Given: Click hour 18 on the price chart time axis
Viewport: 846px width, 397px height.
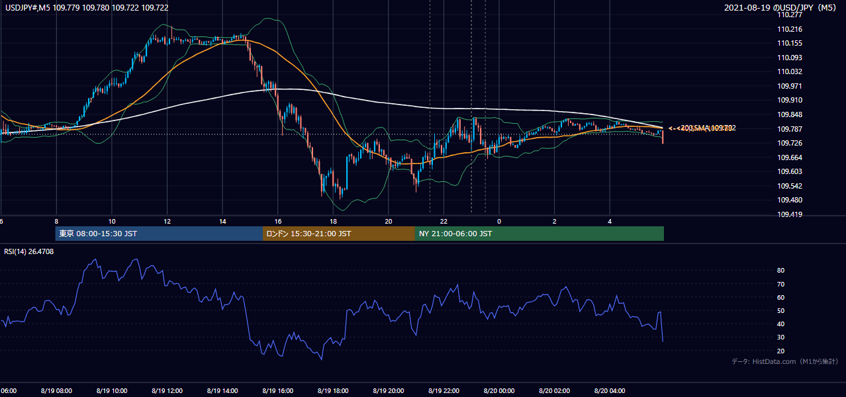Looking at the screenshot, I should coord(333,221).
